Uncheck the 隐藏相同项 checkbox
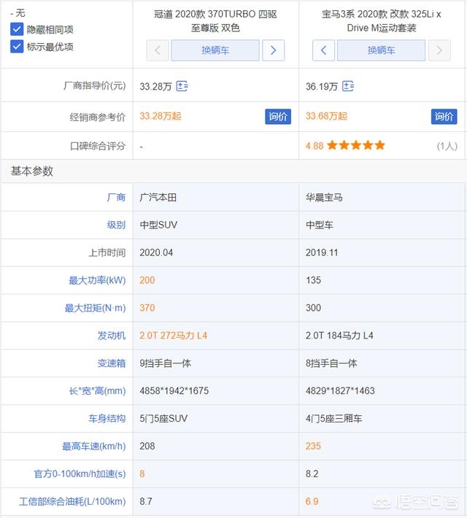Image resolution: width=467 pixels, height=518 pixels. coord(17,29)
